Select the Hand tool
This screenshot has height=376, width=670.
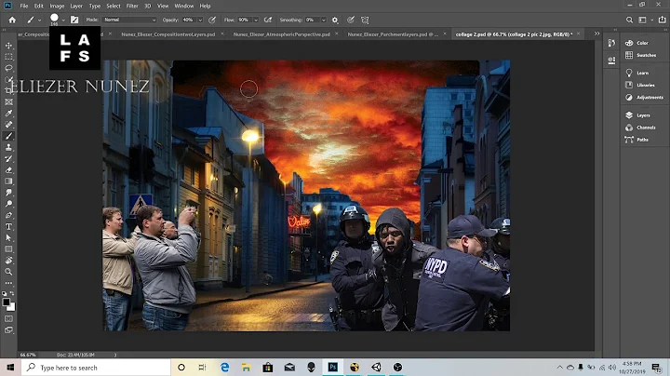coord(8,261)
